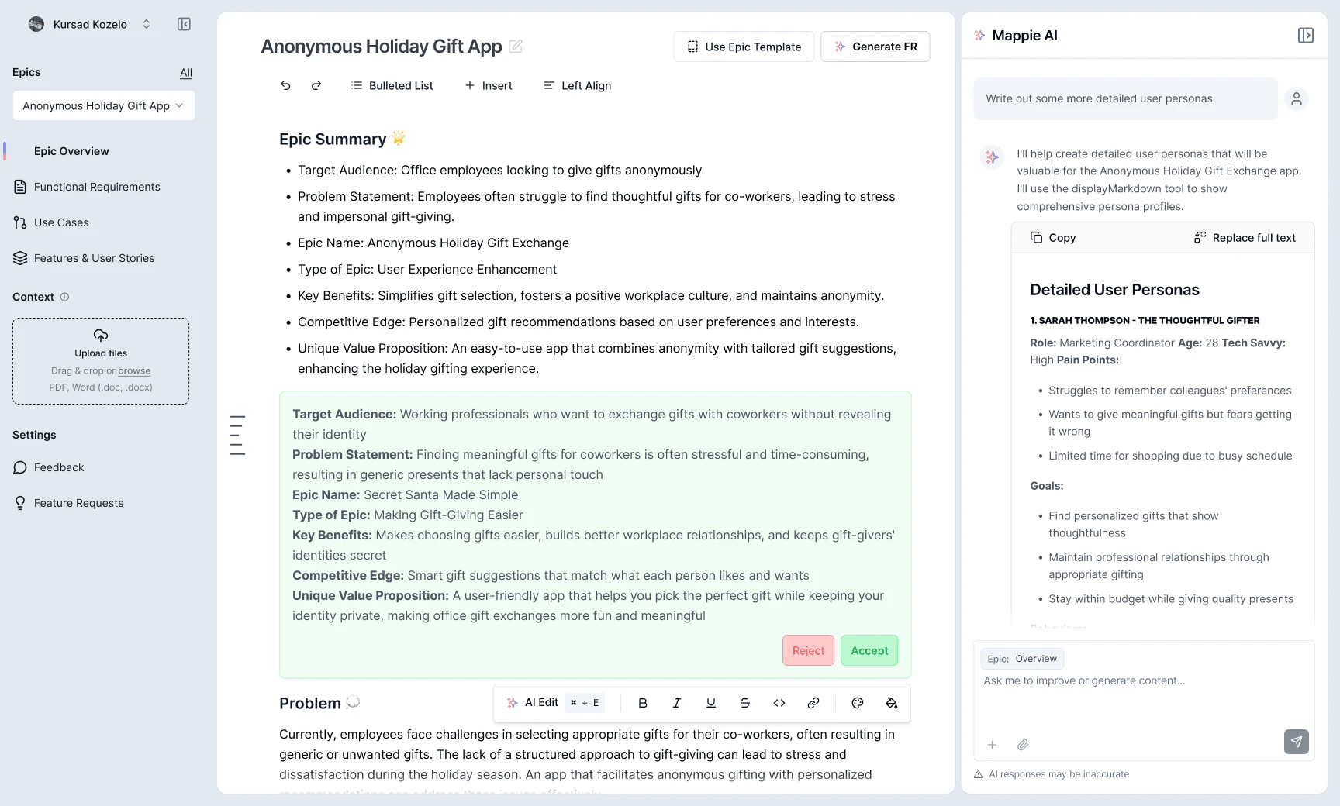Click the undo arrow above the editor

pos(285,85)
